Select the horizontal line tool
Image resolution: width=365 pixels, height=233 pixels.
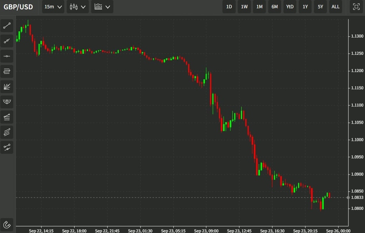coord(7,56)
